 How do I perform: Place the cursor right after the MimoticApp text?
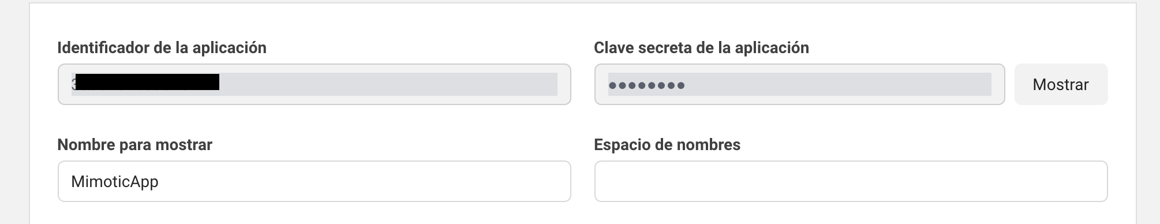(160, 182)
